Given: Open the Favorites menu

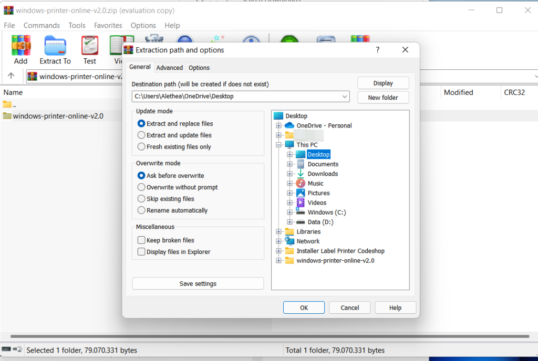Looking at the screenshot, I should pos(108,25).
